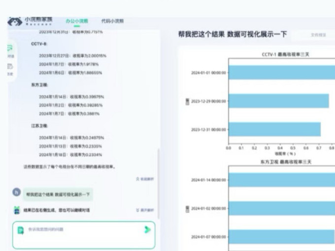Image resolution: width=335 pixels, height=251 pixels.
Task: Click the chat panel vertical scrollbar
Action: click(158, 184)
